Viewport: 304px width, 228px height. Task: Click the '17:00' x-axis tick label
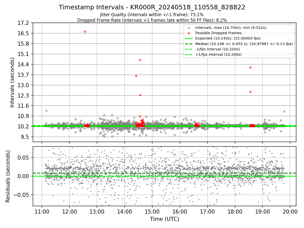pos(207,212)
